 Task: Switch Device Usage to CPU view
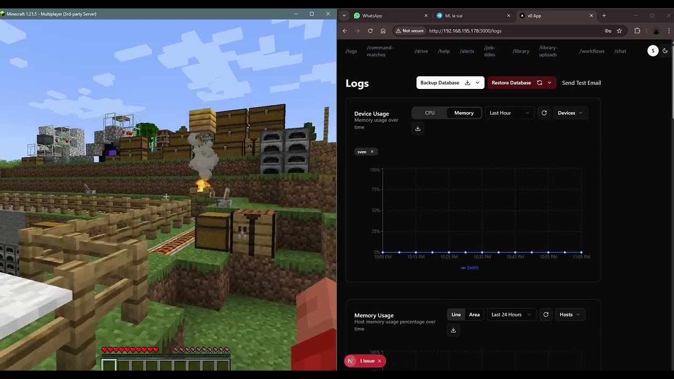tap(430, 113)
